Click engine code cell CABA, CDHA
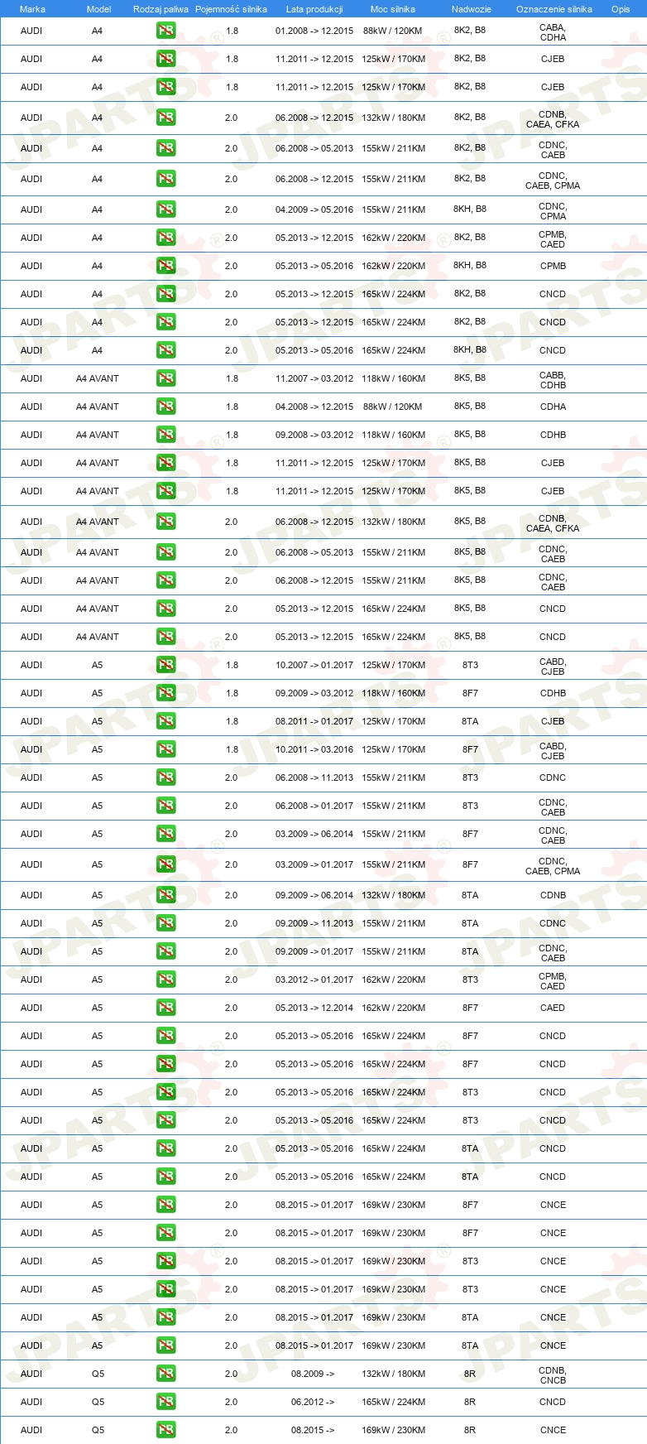Image resolution: width=647 pixels, height=1444 pixels. click(553, 32)
